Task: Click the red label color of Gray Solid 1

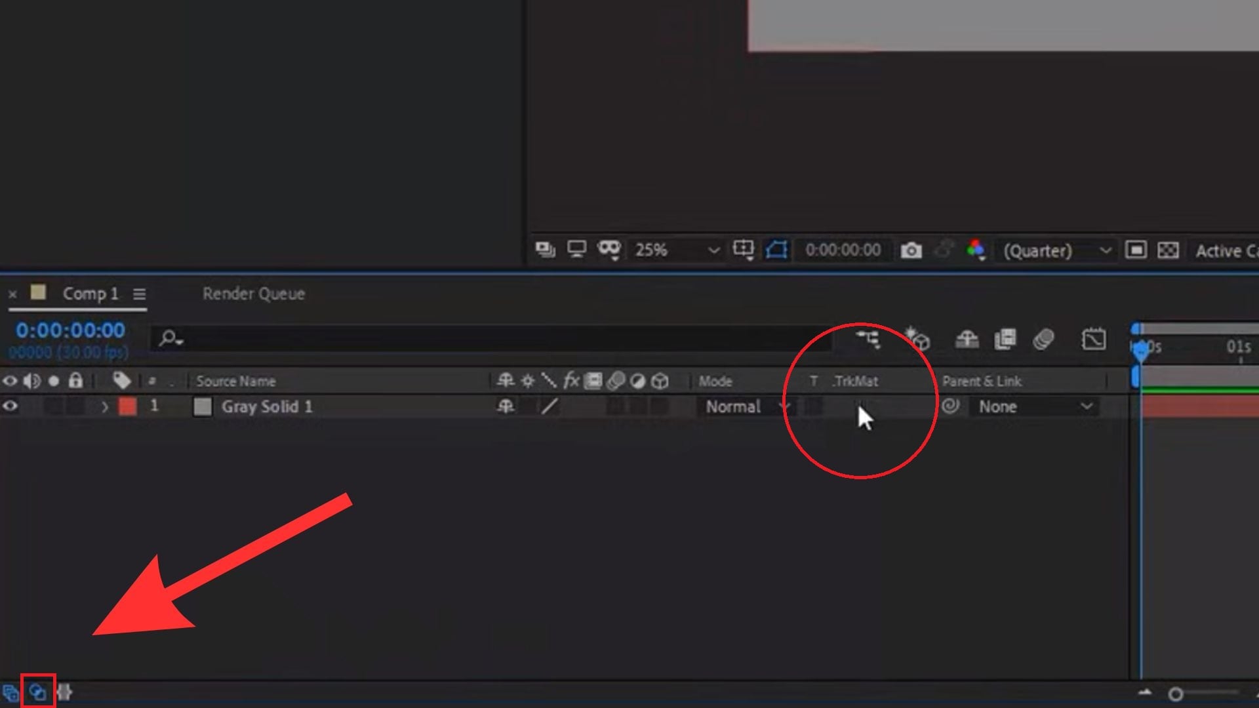Action: click(127, 406)
